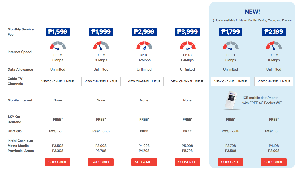Choose Subscribe under the P3,999 plan

click(x=187, y=162)
